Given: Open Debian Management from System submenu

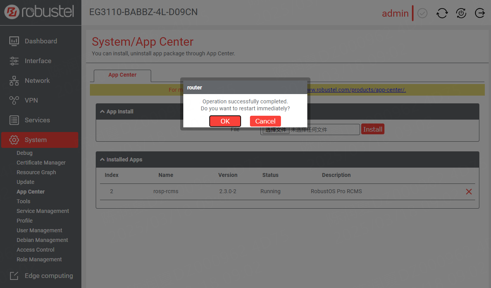Looking at the screenshot, I should 42,240.
